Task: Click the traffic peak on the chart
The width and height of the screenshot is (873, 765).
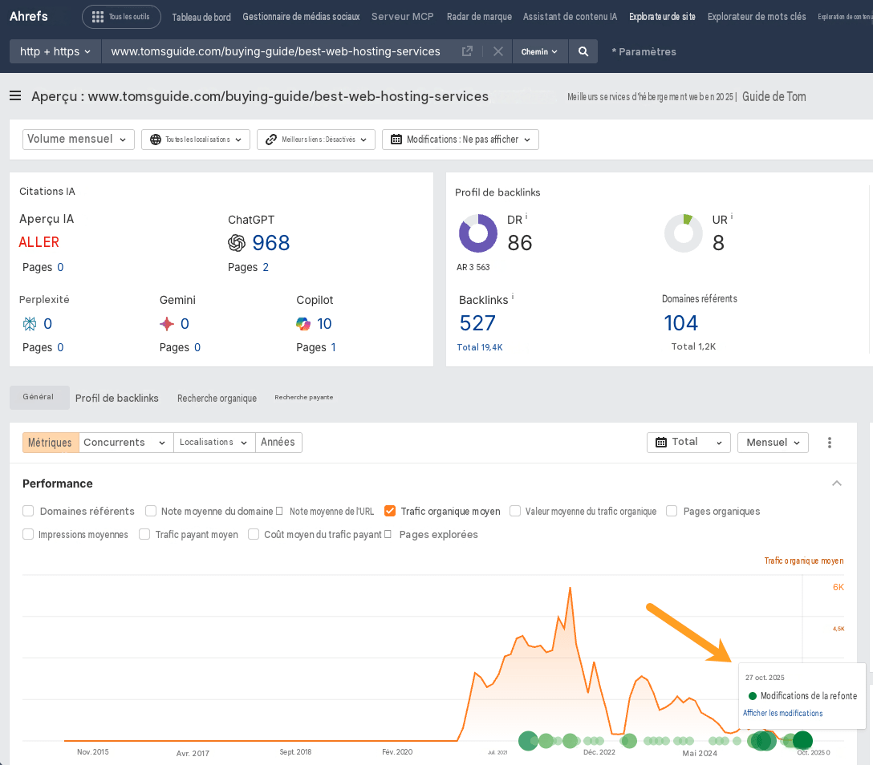Action: click(570, 588)
